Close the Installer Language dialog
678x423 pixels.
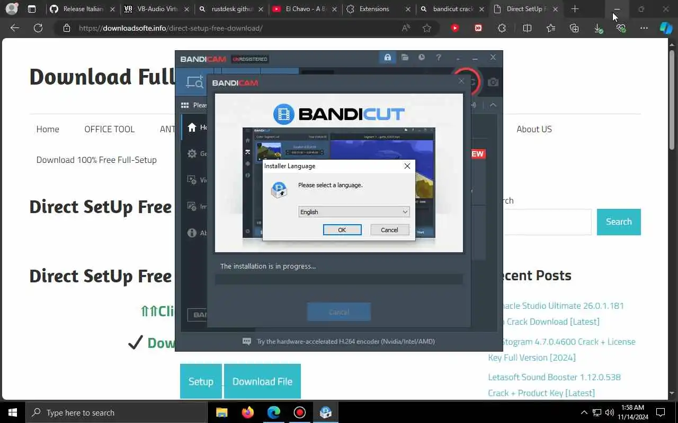pyautogui.click(x=407, y=166)
